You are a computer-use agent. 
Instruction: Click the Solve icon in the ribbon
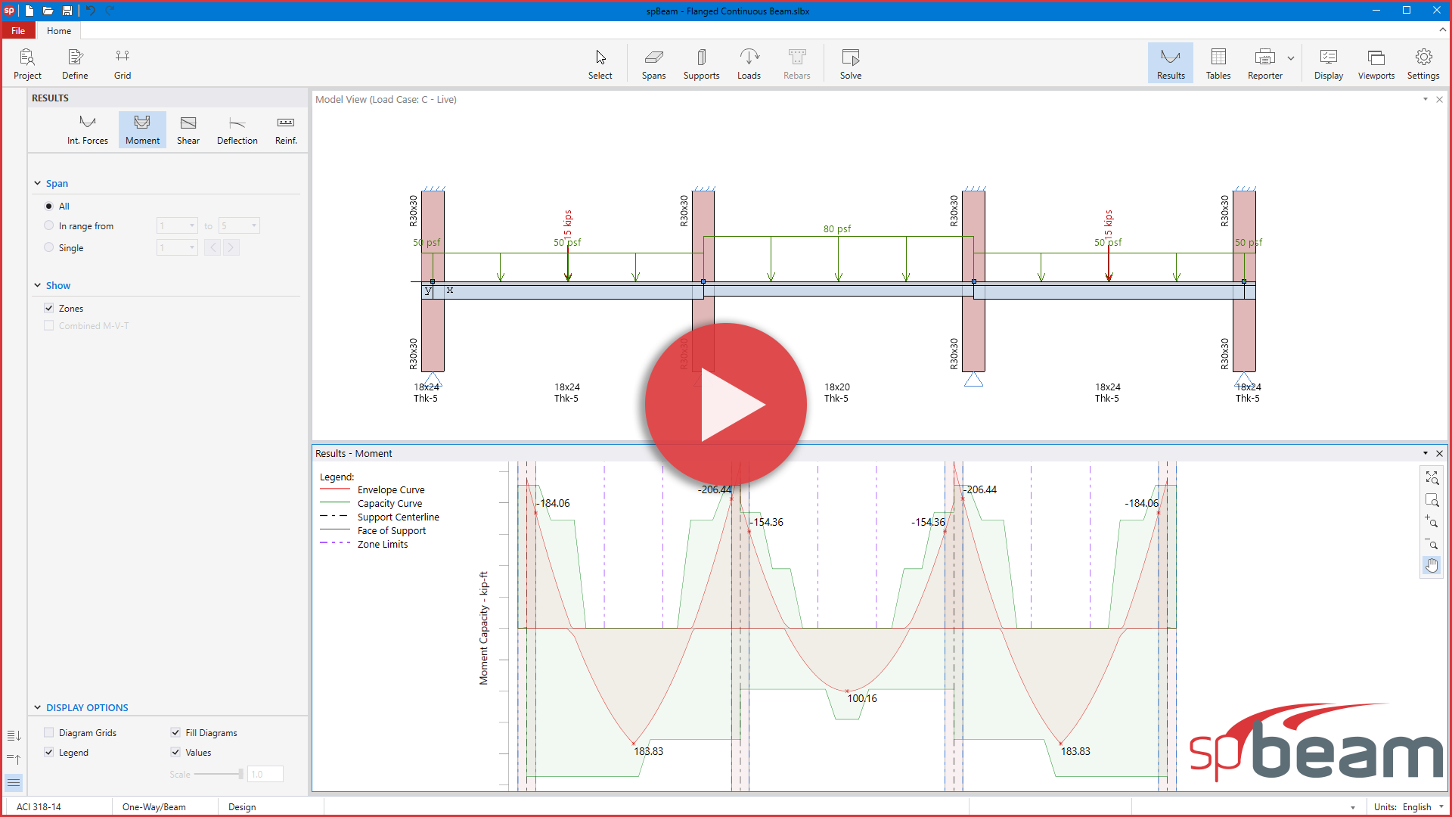pyautogui.click(x=850, y=63)
